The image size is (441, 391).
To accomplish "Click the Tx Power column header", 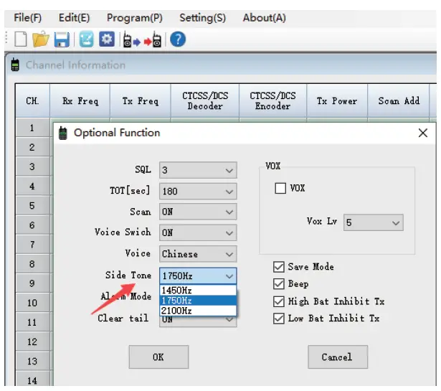I will coord(337,100).
